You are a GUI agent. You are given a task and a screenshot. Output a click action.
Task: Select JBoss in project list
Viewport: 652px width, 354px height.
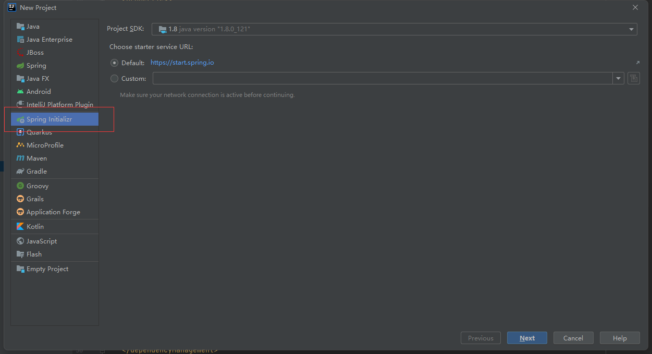point(55,52)
